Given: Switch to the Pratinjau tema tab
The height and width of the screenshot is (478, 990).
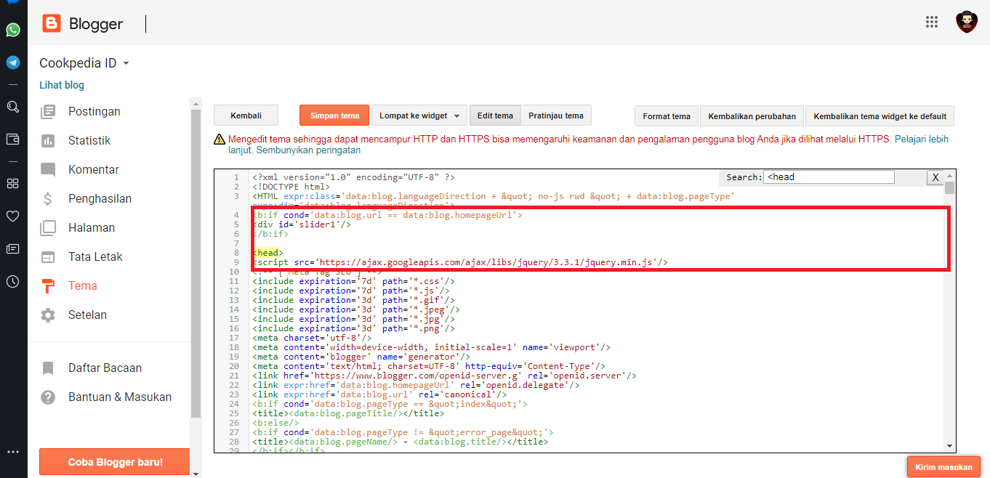Looking at the screenshot, I should 555,116.
